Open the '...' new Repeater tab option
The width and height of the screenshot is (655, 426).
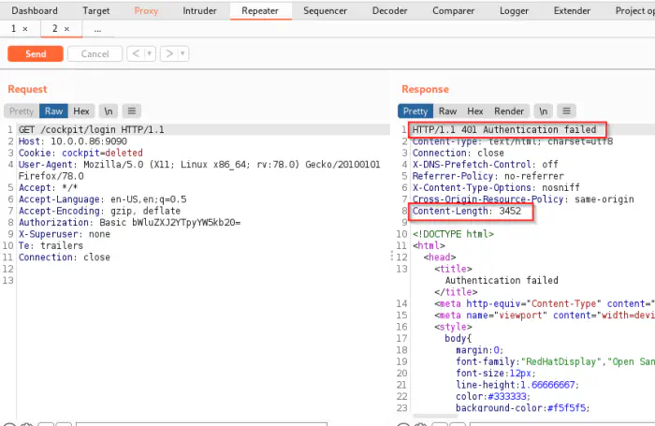pos(97,29)
